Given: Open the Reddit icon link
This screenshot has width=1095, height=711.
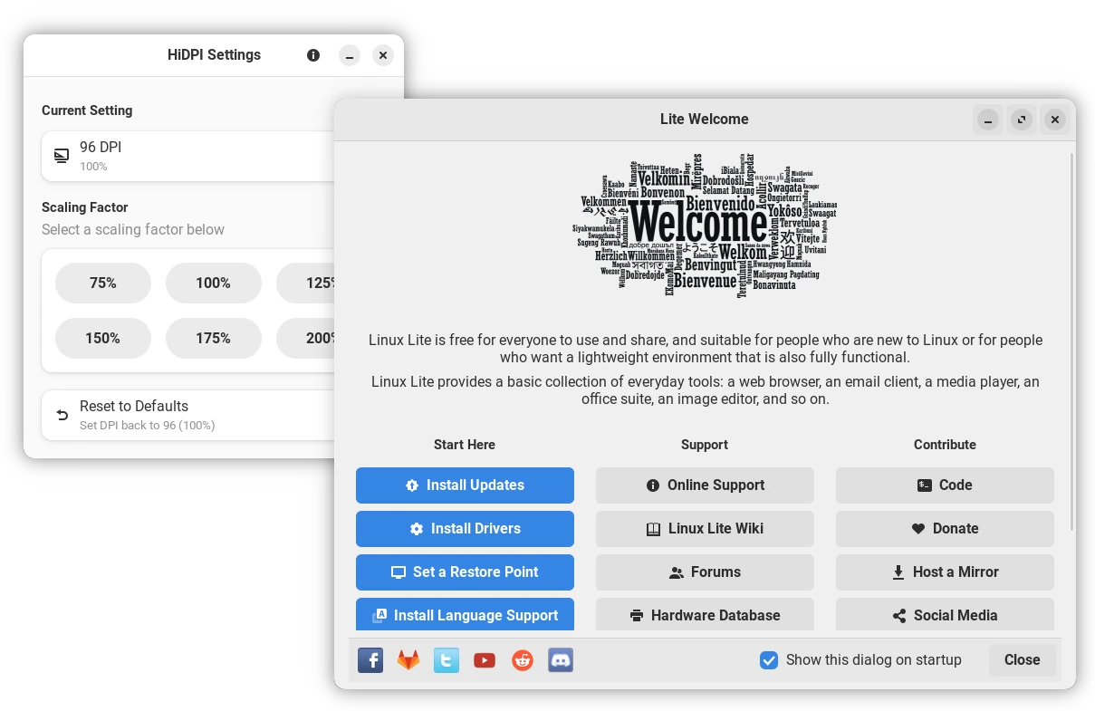Looking at the screenshot, I should click(523, 660).
